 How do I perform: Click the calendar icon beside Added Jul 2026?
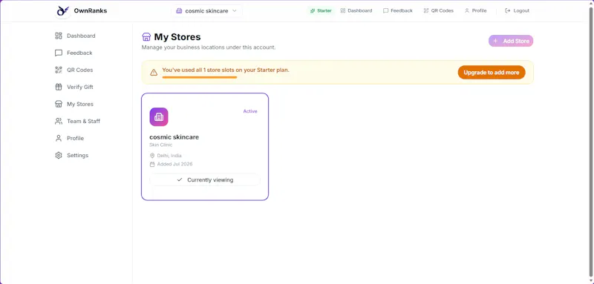(x=152, y=164)
